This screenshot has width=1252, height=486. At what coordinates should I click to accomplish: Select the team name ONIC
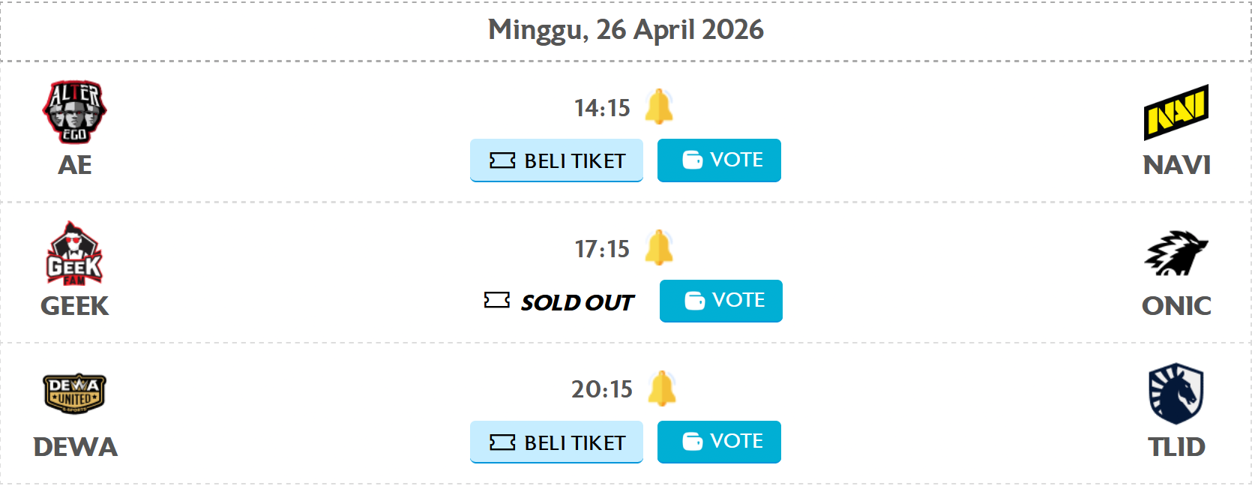(x=1176, y=307)
